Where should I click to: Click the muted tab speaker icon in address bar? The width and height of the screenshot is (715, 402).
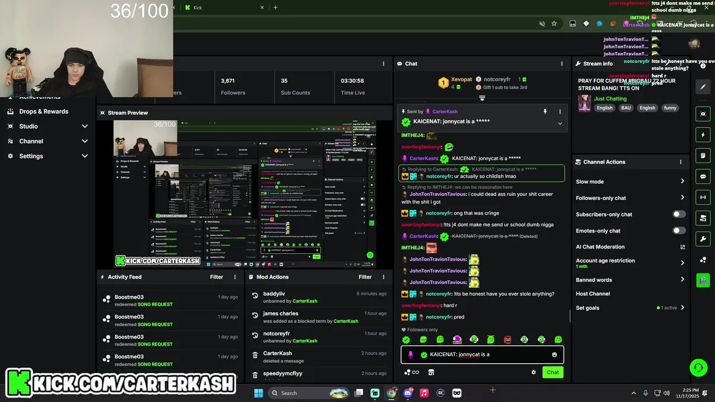tap(542, 23)
